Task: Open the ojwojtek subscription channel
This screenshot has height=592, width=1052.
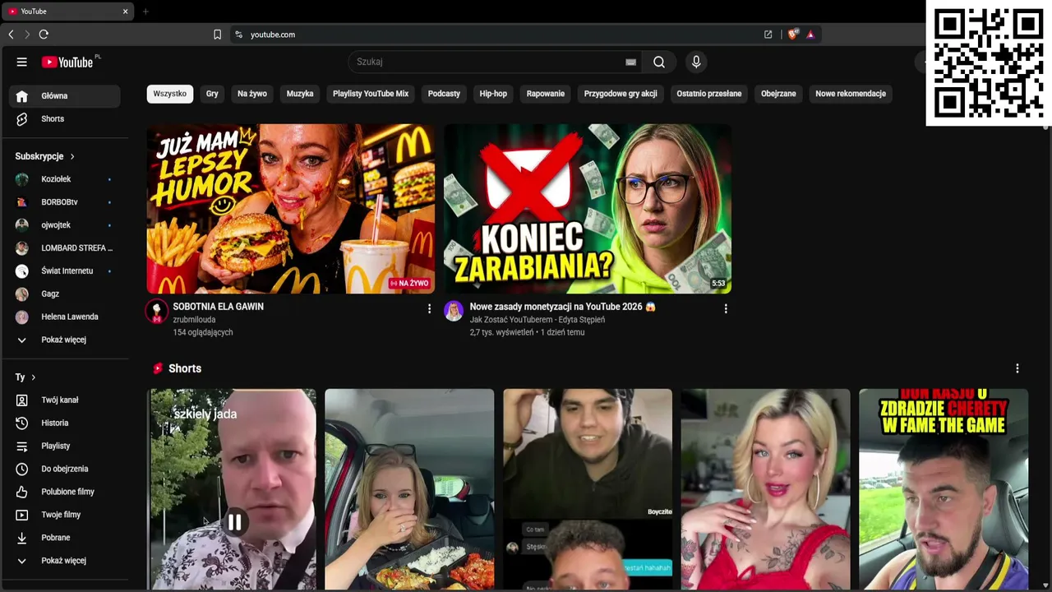Action: 65,225
